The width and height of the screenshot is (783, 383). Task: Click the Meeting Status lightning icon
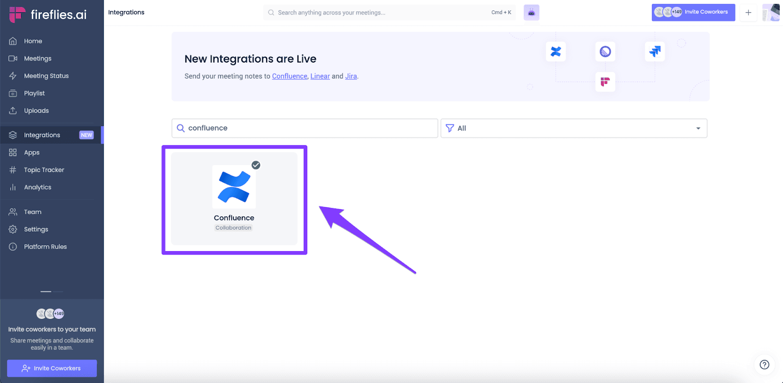(x=13, y=76)
